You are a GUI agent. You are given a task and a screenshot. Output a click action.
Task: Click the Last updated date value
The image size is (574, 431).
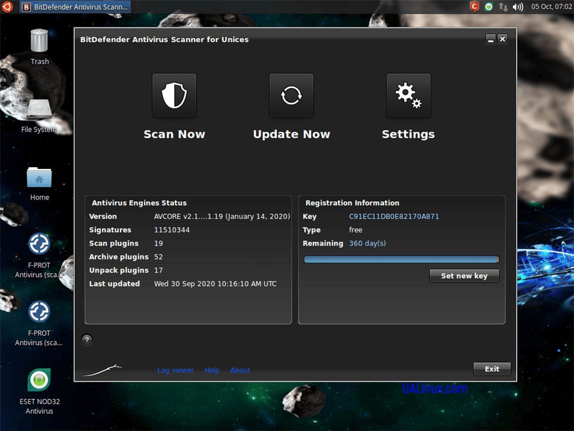click(215, 284)
